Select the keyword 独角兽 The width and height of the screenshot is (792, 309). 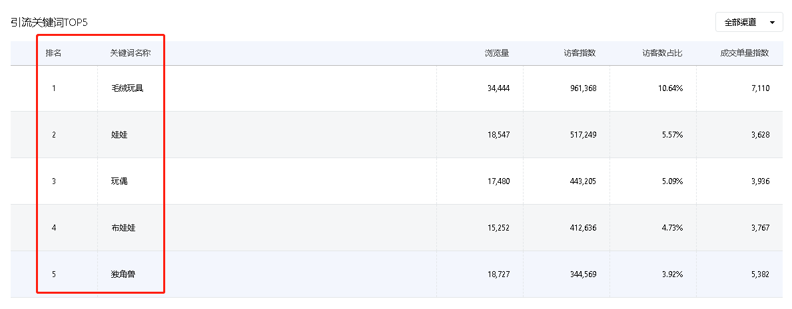coord(123,274)
